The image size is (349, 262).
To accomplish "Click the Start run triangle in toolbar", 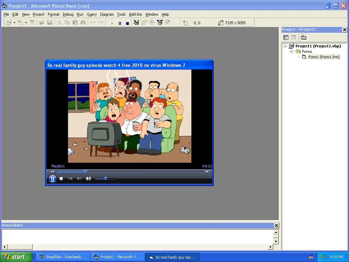I will [112, 23].
